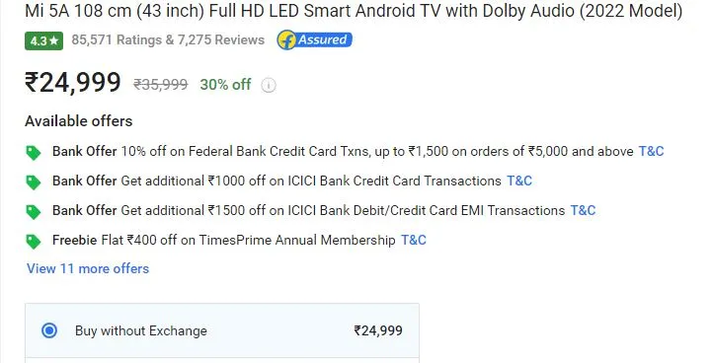Screen dimensions: 712x363
Task: Click the green 4.3 star rating badge
Action: pos(44,40)
